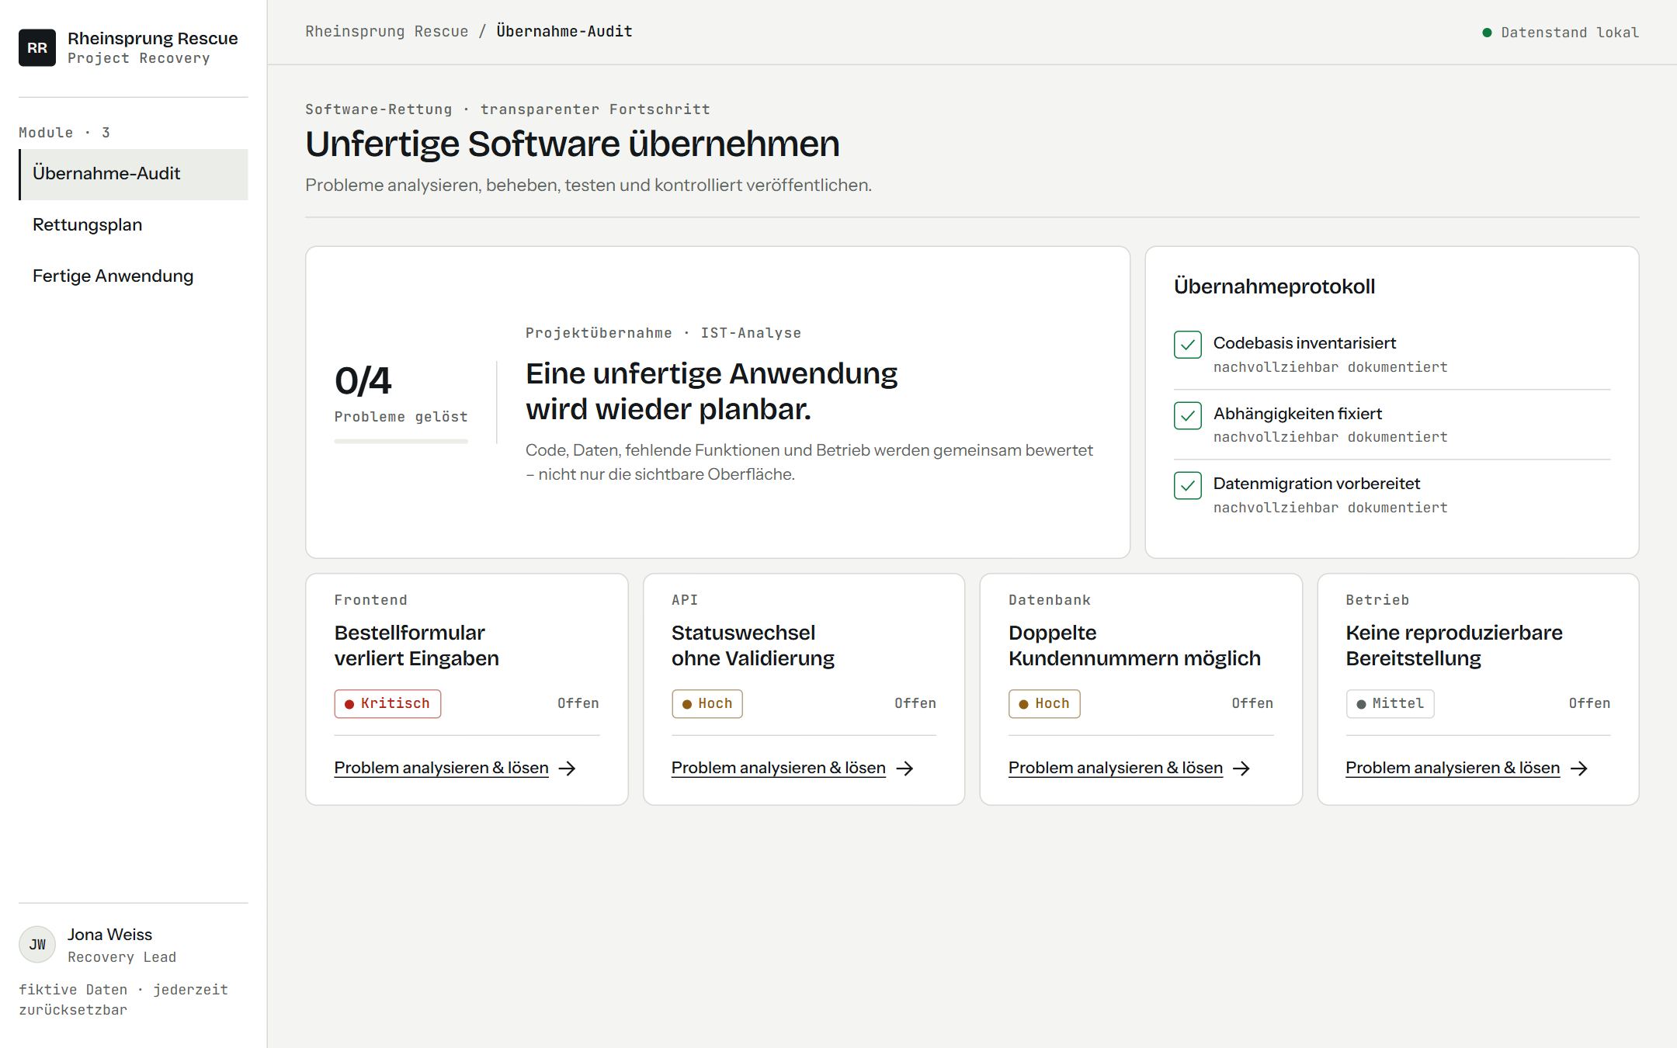
Task: Click arrow icon in the Betrieb card
Action: [1579, 768]
